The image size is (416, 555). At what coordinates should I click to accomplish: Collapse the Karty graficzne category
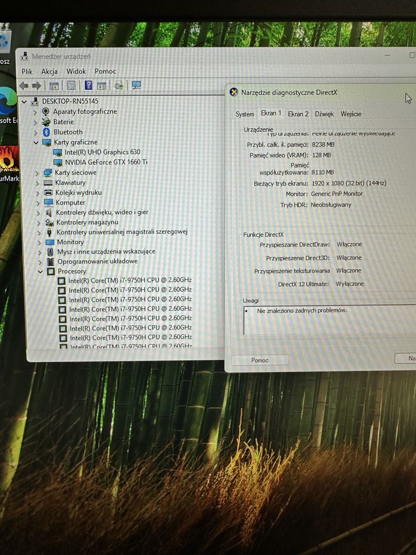(35, 142)
